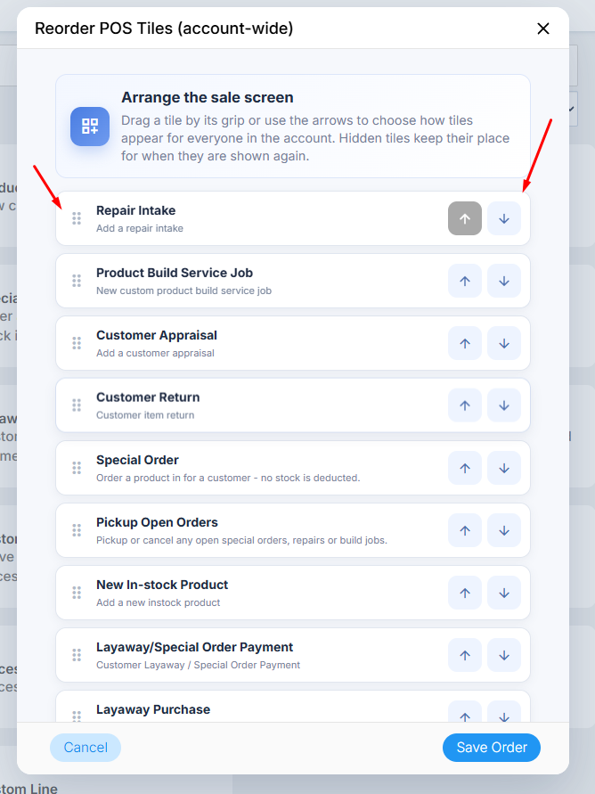The height and width of the screenshot is (794, 595).
Task: Click the Special Order grip handle
Action: pyautogui.click(x=77, y=468)
